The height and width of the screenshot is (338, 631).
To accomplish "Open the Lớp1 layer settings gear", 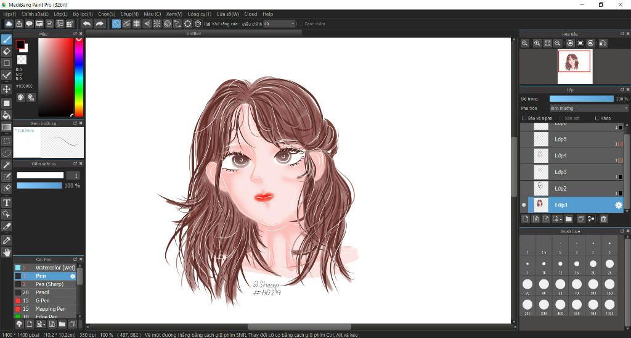I will [619, 205].
